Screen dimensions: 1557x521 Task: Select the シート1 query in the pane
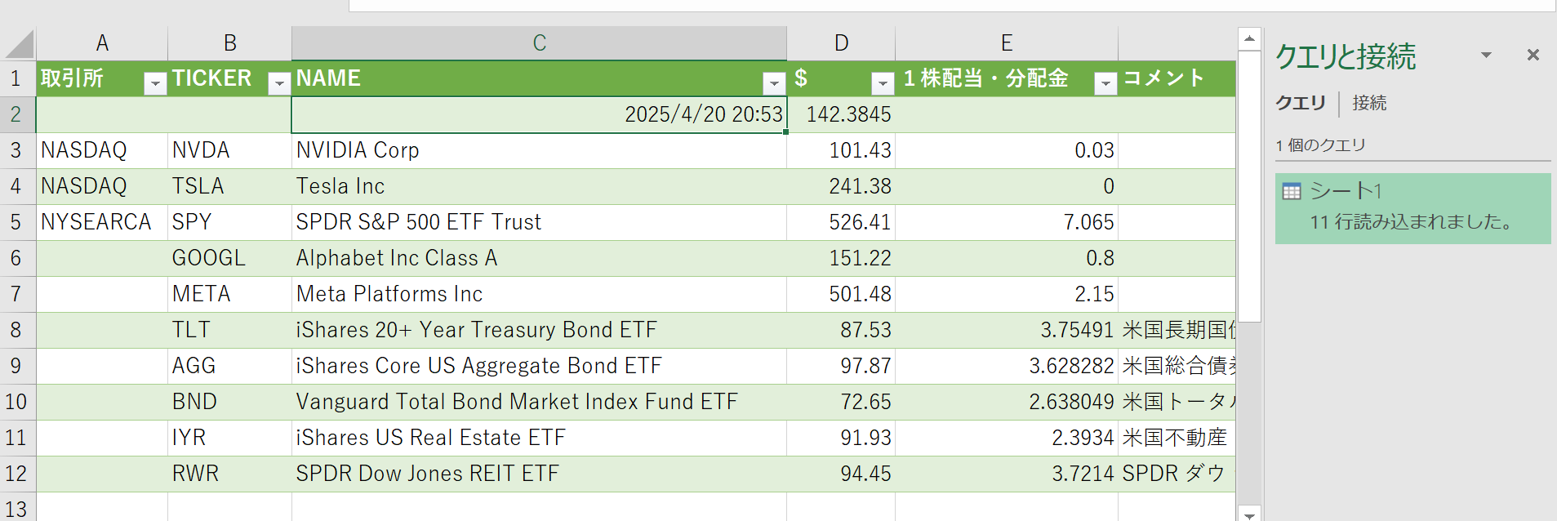(x=1412, y=208)
